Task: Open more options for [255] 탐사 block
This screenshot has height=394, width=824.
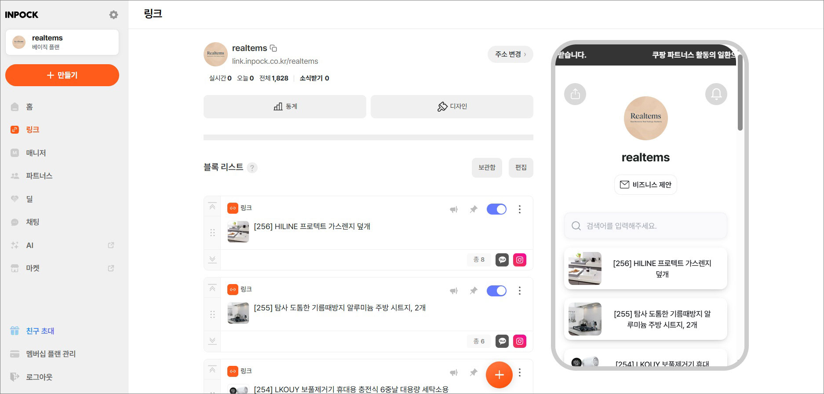Action: [520, 291]
